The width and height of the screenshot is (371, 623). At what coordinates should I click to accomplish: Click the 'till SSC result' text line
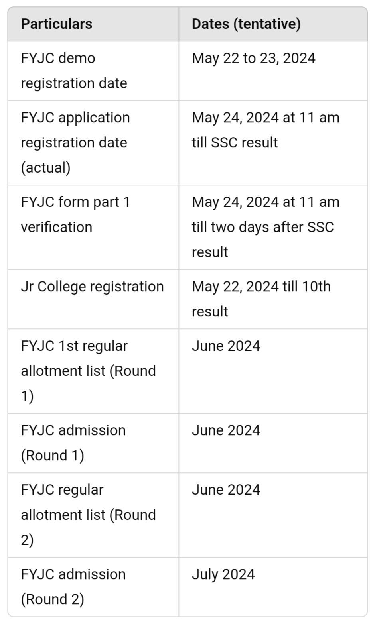pyautogui.click(x=235, y=143)
